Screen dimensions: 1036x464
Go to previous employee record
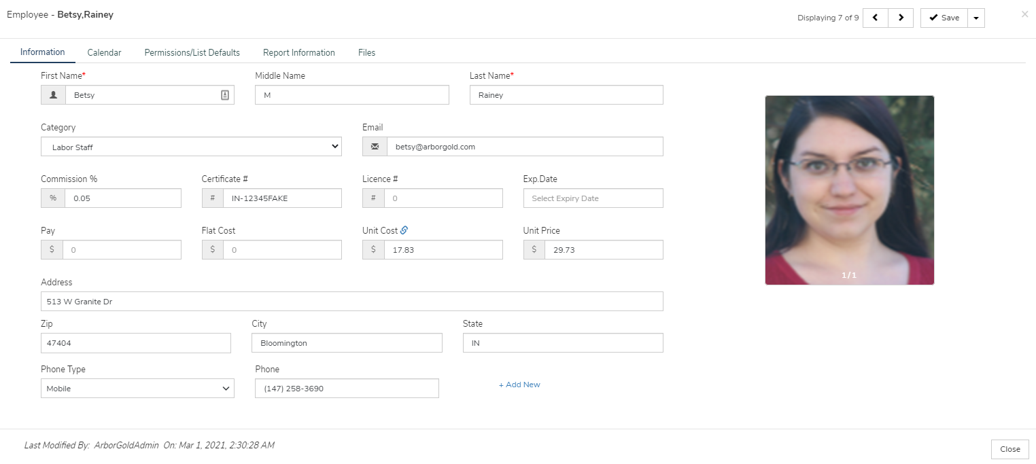(x=876, y=18)
